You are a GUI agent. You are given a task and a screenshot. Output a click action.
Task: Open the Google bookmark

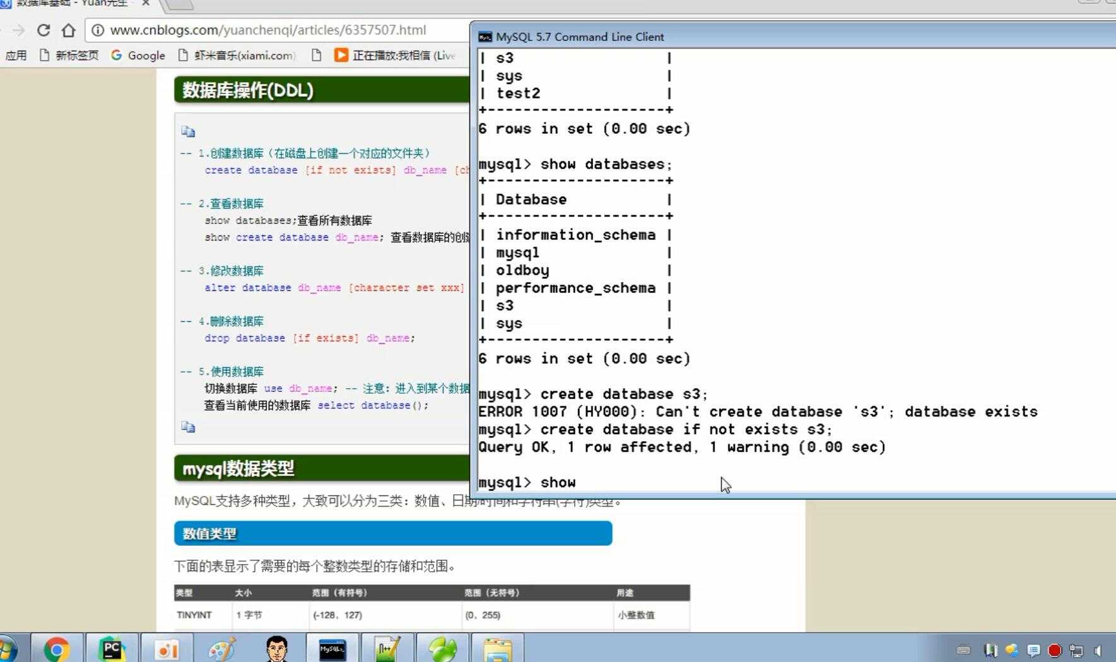click(x=138, y=56)
